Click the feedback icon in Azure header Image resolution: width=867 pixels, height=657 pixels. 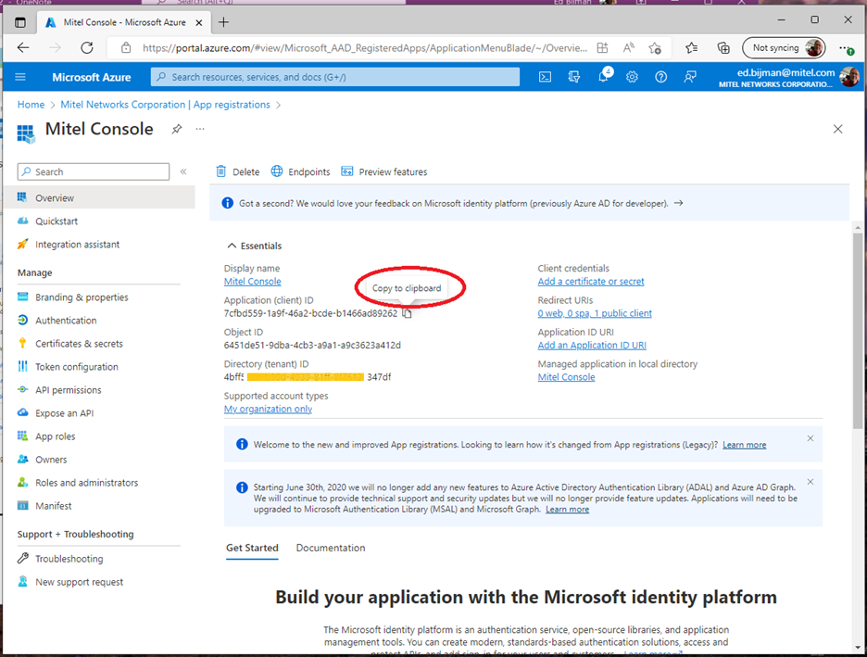pyautogui.click(x=690, y=77)
